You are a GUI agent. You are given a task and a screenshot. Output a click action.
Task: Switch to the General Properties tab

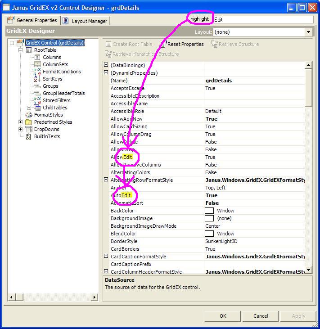(x=33, y=20)
